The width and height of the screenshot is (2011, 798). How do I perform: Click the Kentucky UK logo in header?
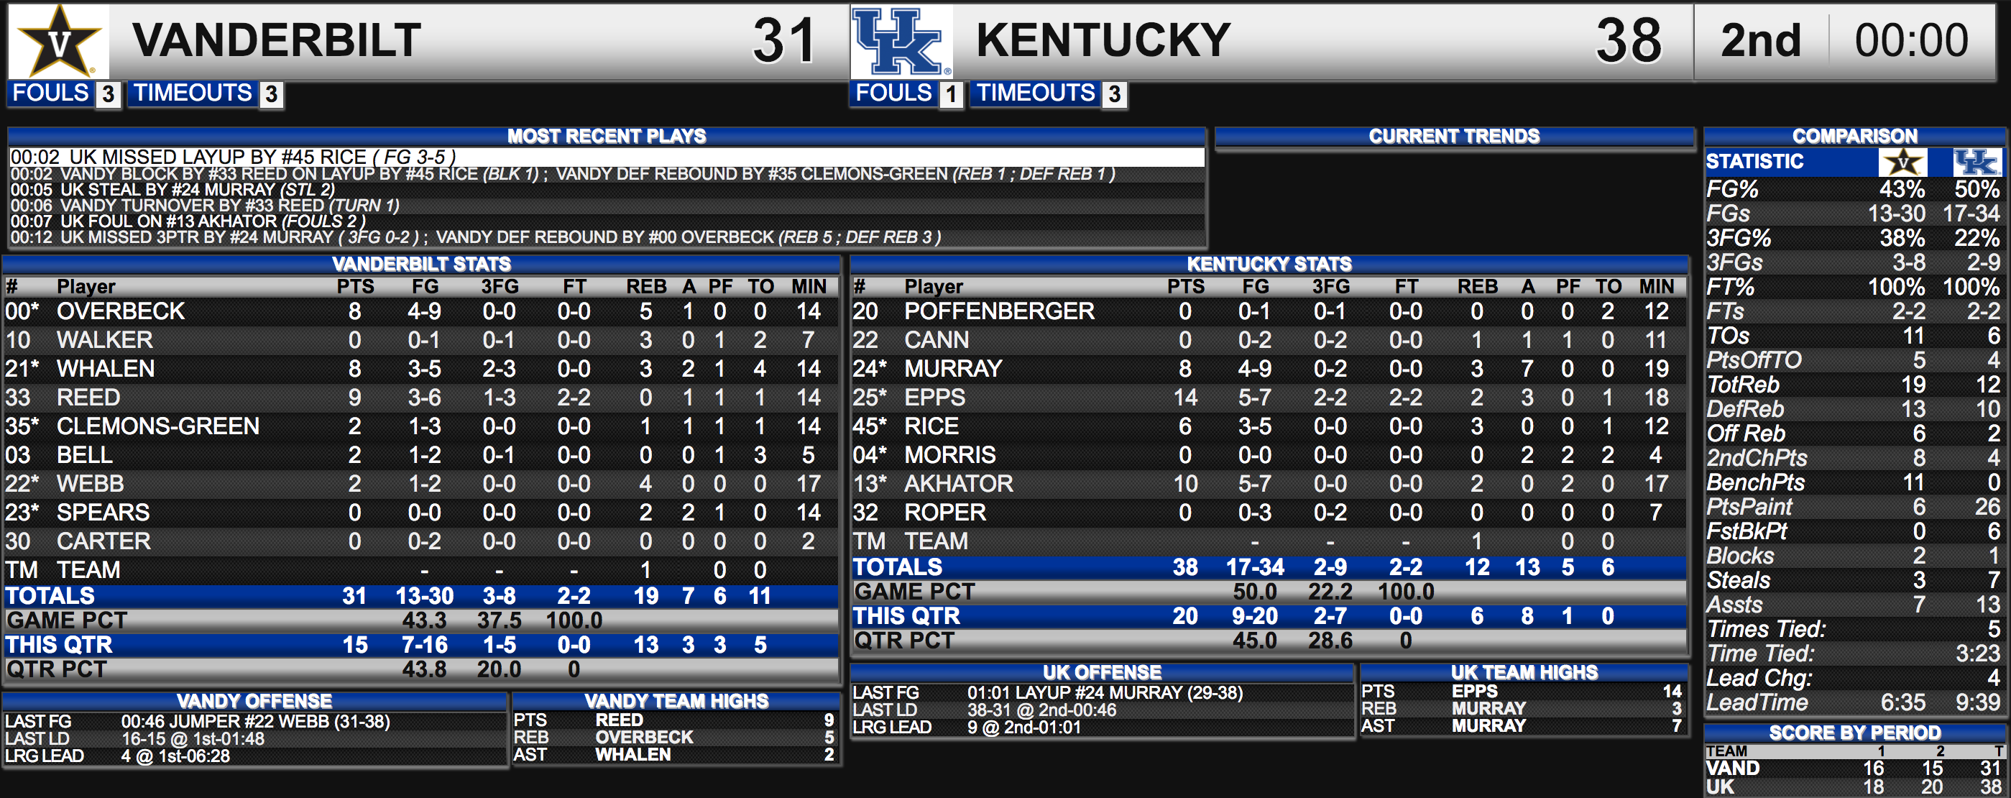900,40
